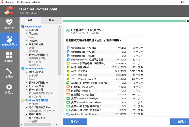The width and height of the screenshot is (189, 127).
Task: Select the 自定义清理 custom clean section
Action: coord(10,41)
